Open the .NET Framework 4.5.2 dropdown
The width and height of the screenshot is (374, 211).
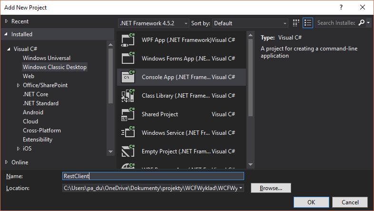(154, 23)
